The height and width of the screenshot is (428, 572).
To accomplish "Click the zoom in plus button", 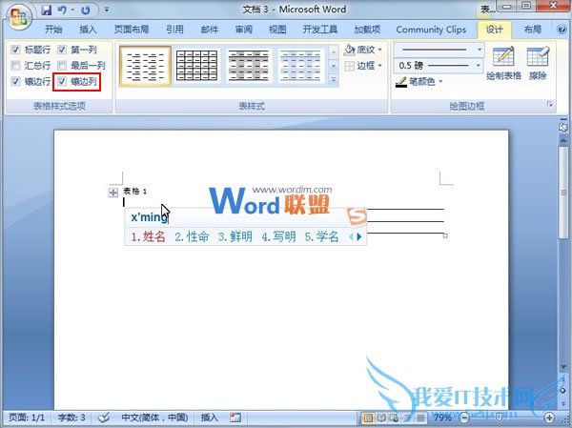I will [549, 418].
